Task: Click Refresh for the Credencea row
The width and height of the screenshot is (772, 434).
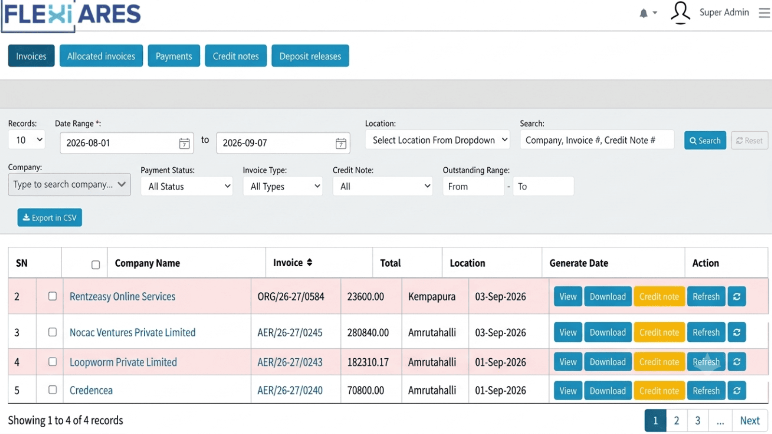Action: 706,391
